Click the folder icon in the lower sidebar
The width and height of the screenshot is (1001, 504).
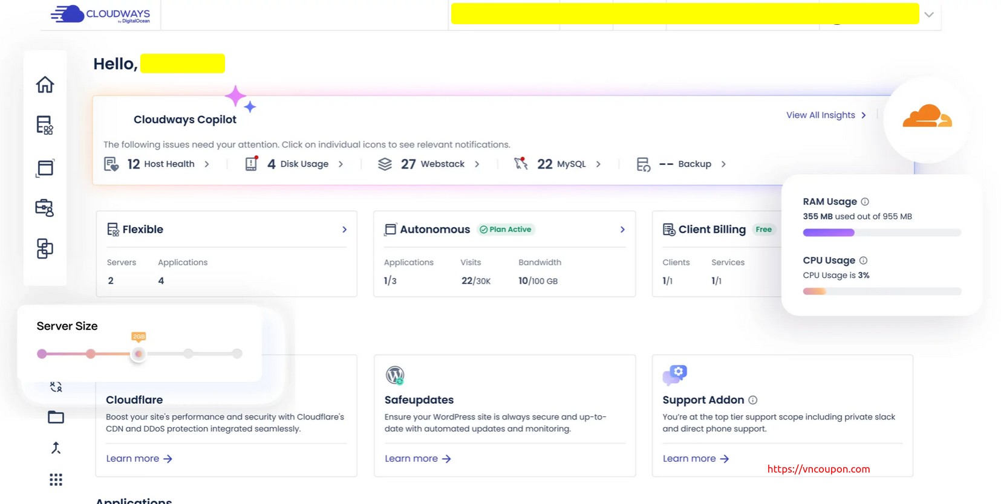click(56, 417)
